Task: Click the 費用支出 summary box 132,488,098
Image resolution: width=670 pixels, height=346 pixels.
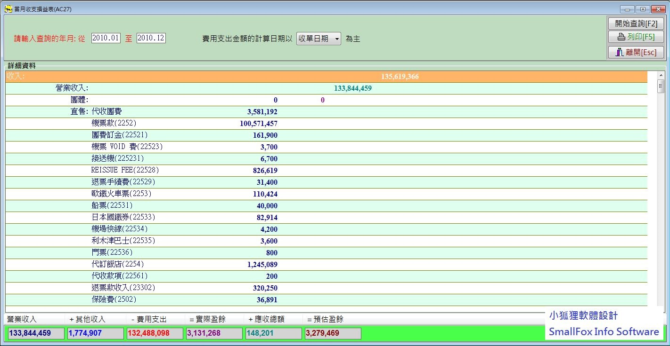Action: tap(155, 333)
